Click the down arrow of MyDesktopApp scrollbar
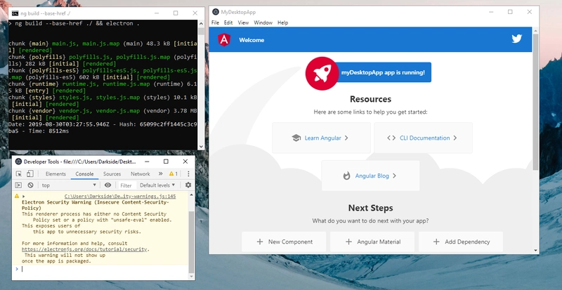The width and height of the screenshot is (562, 290). pos(535,251)
